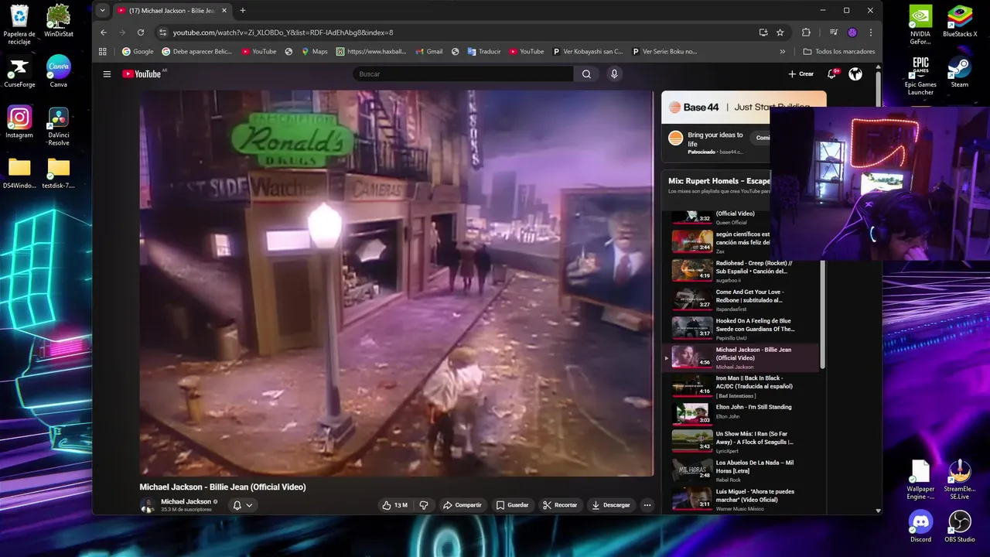Play Iron Man Back In Black entry
This screenshot has height=557, width=990.
click(x=741, y=386)
